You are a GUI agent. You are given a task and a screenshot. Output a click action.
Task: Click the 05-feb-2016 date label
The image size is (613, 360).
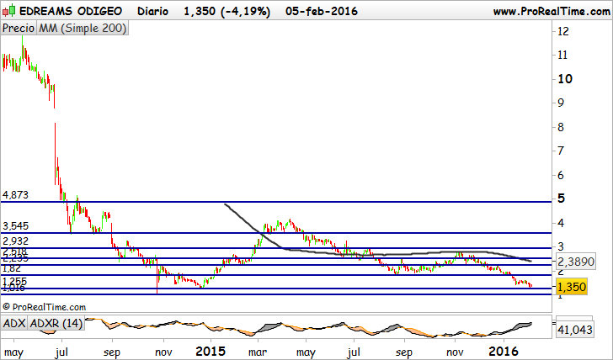tap(322, 11)
